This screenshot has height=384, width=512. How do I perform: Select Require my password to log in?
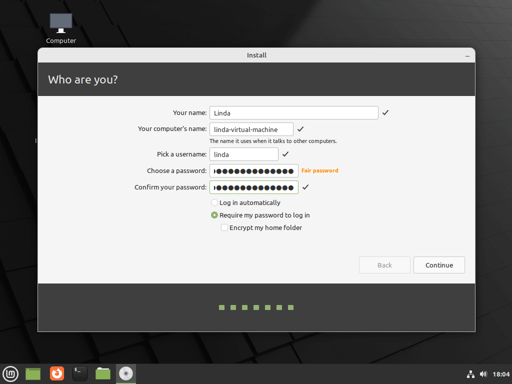(214, 215)
